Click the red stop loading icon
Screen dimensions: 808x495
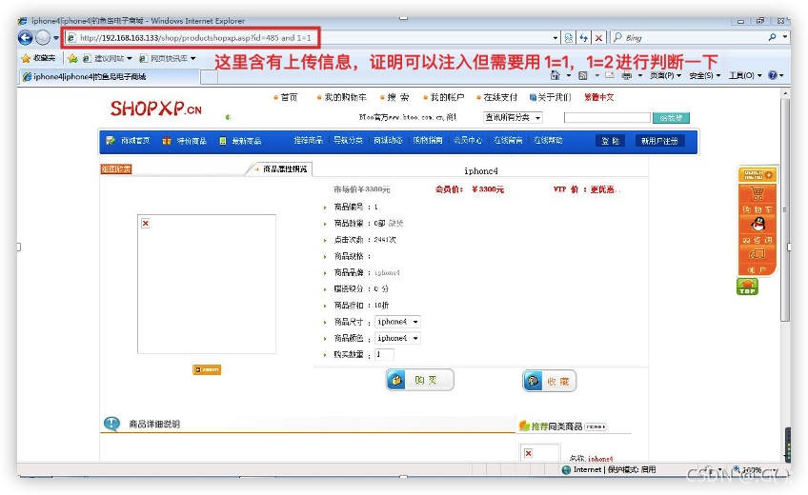(598, 37)
